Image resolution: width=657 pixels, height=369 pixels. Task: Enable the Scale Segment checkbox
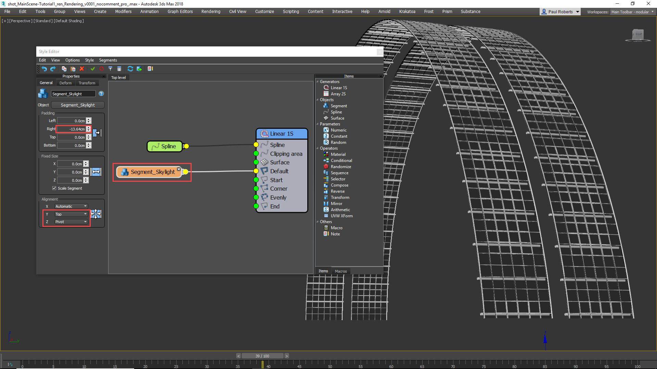(x=54, y=188)
